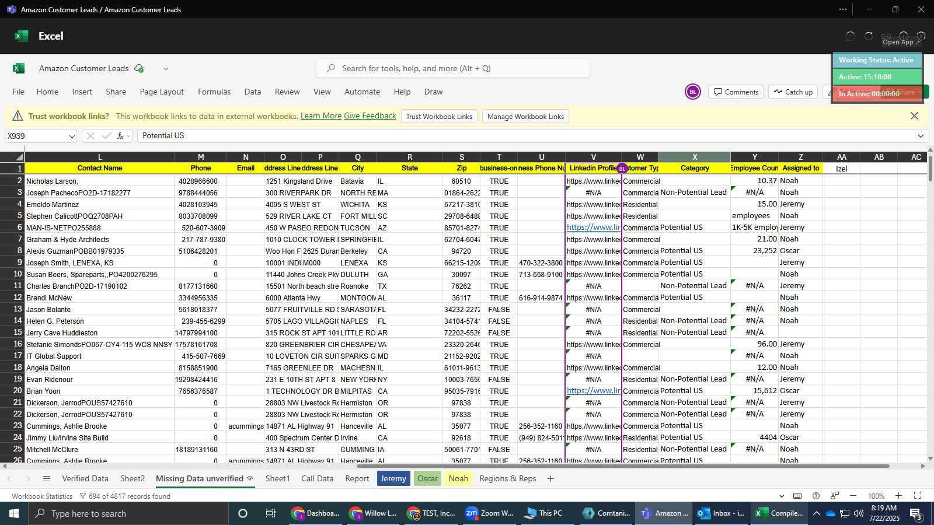This screenshot has height=525, width=934.
Task: Click the help question mark in status bar
Action: pyautogui.click(x=816, y=496)
